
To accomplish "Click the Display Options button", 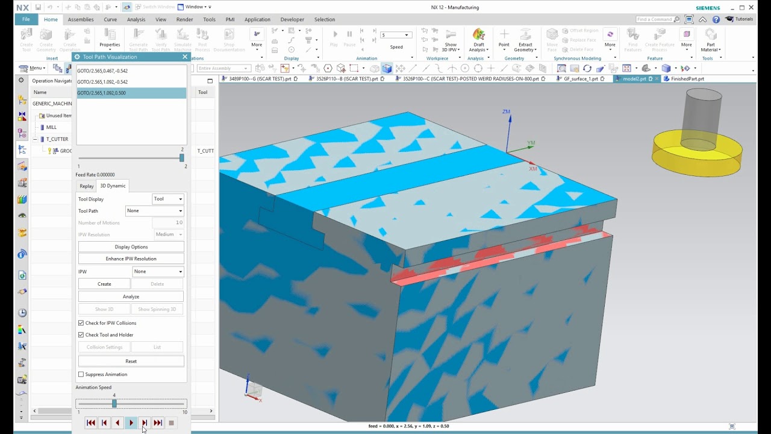I will pyautogui.click(x=131, y=247).
